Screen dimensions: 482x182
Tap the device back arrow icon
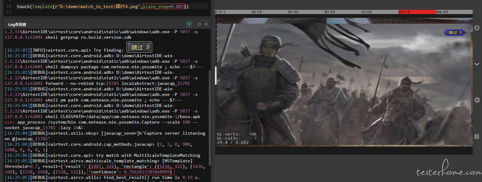pos(477,100)
